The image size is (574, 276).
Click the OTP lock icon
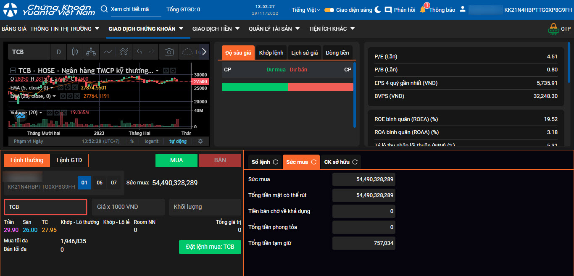(x=553, y=29)
